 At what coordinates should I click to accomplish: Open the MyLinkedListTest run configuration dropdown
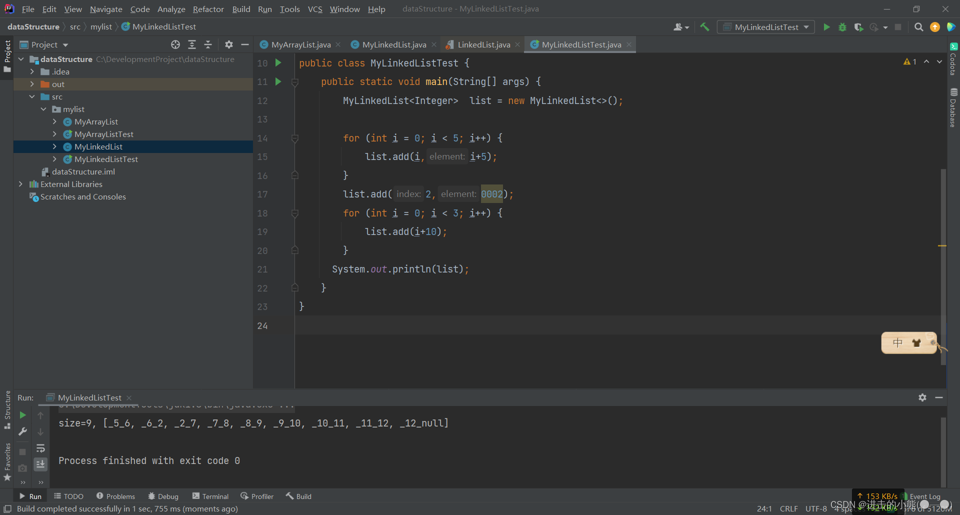[x=766, y=27]
